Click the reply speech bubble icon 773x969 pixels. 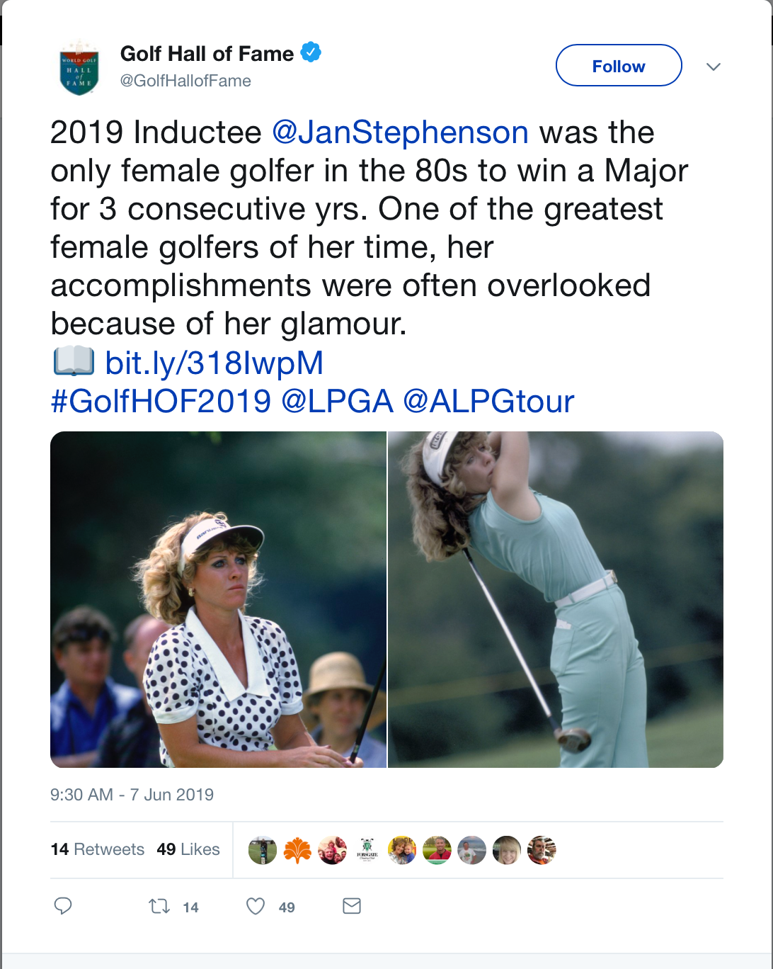click(63, 906)
